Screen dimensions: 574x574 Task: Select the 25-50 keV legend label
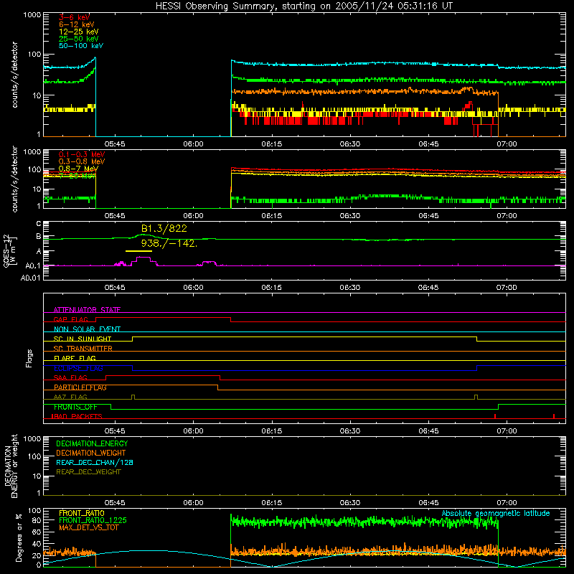click(x=79, y=39)
